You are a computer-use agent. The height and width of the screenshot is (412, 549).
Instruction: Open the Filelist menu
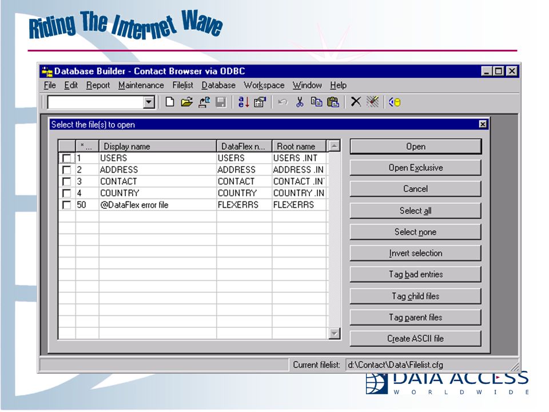tap(183, 85)
